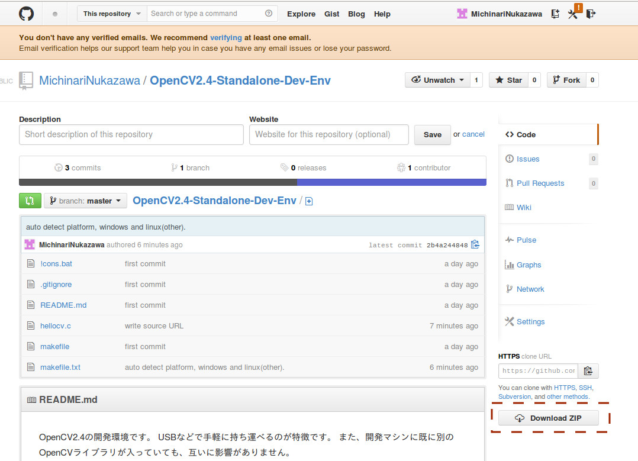The height and width of the screenshot is (461, 638).
Task: Click the Subversion clone link
Action: 515,396
